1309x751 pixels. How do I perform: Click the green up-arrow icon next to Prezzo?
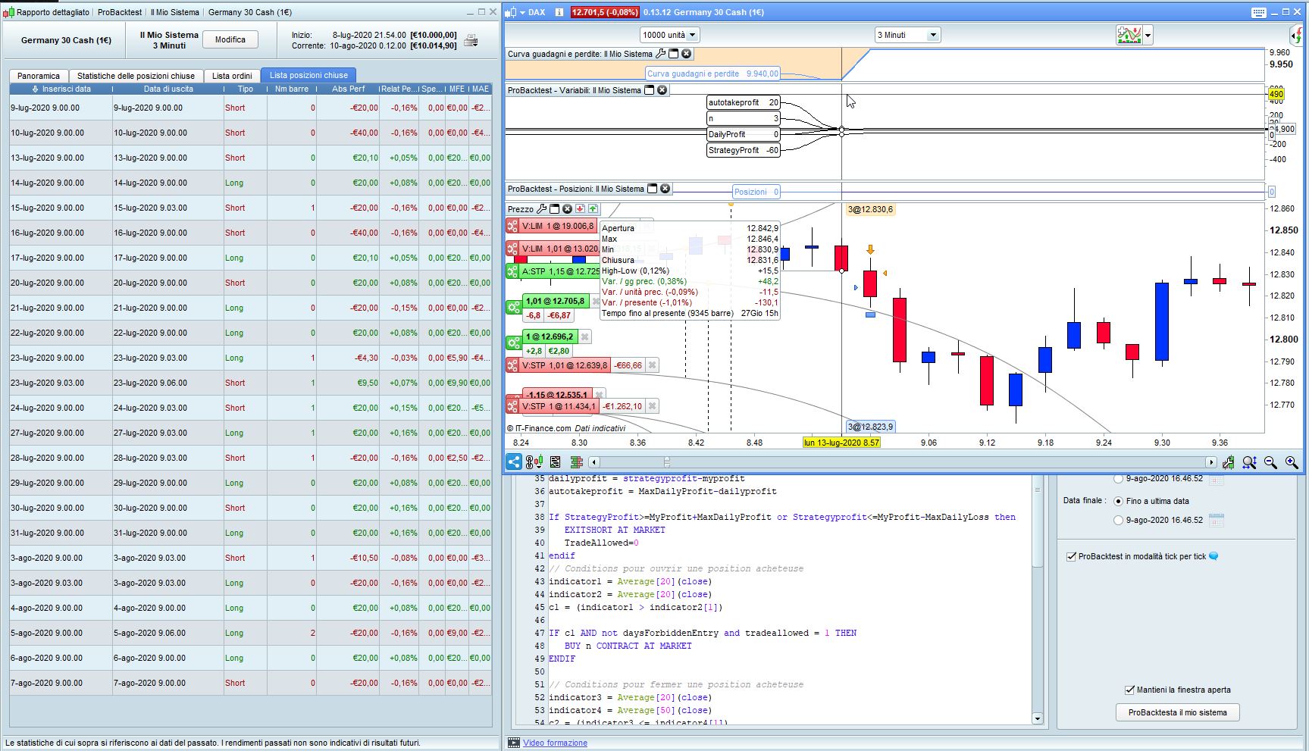tap(593, 209)
